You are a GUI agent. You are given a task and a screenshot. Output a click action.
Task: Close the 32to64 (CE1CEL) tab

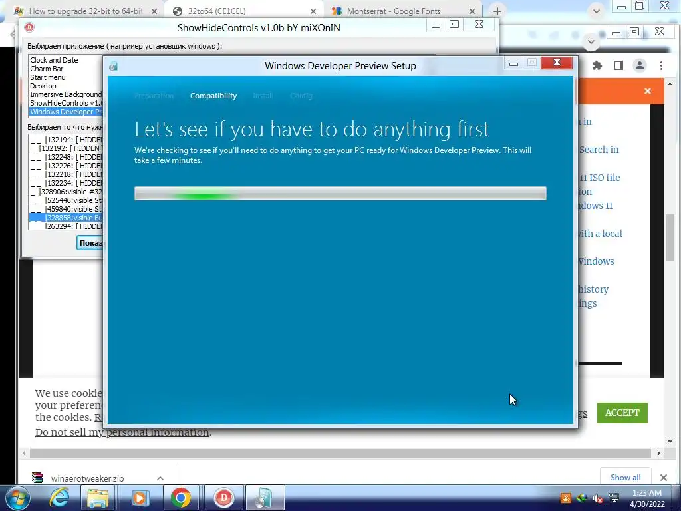(313, 11)
